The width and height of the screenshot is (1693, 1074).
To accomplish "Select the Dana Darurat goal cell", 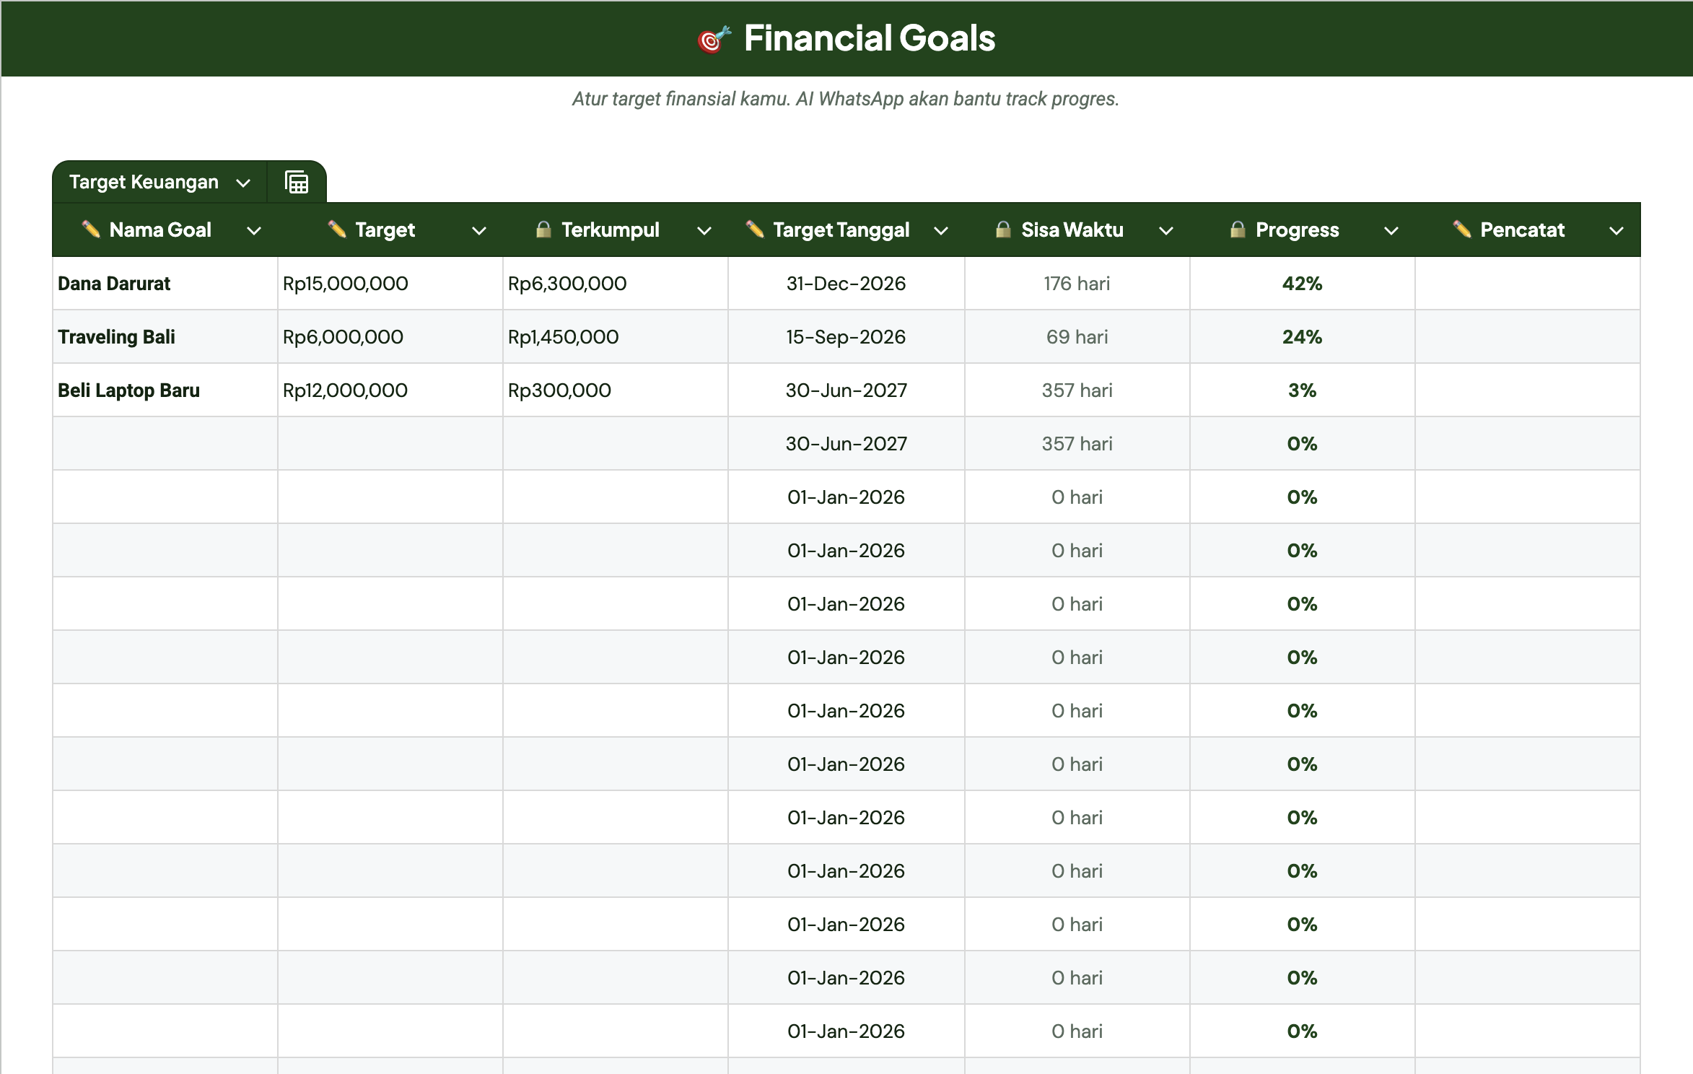I will [x=165, y=284].
